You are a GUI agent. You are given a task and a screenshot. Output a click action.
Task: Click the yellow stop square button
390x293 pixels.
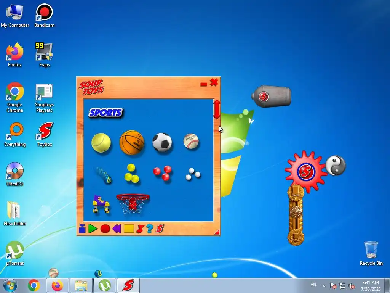tap(129, 229)
